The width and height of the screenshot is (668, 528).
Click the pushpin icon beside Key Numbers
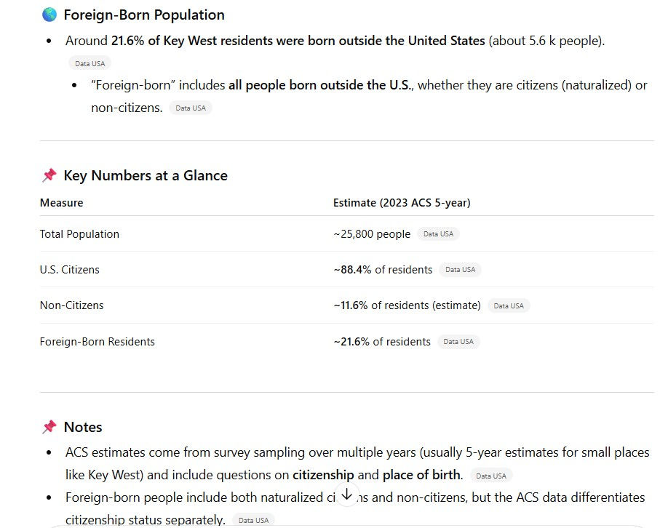click(x=49, y=175)
